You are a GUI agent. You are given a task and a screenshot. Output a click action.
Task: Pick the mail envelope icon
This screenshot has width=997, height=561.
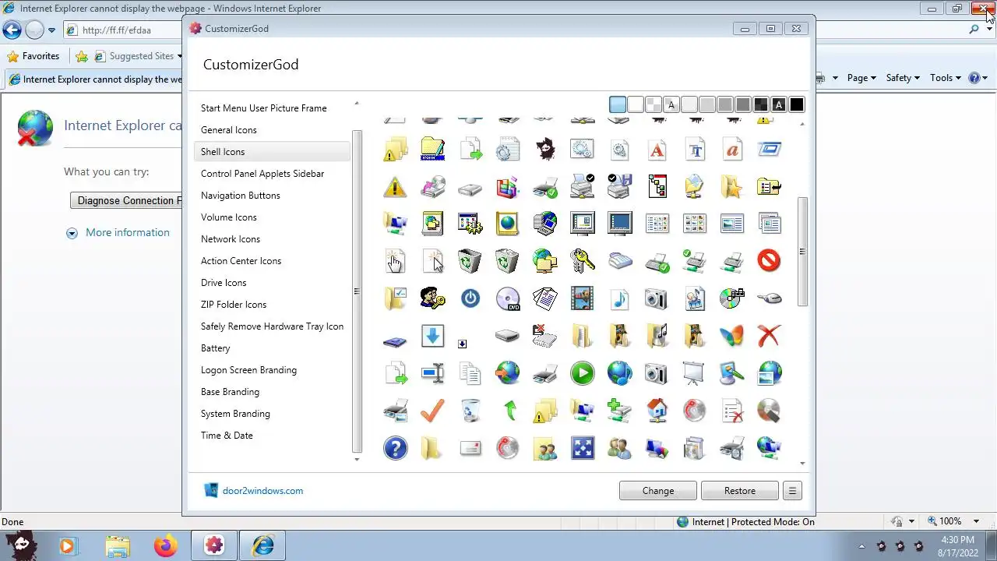click(470, 448)
